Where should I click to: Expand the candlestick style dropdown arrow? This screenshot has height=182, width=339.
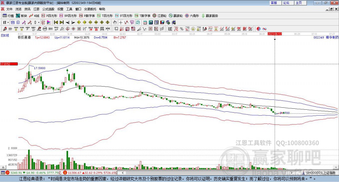tap(39, 22)
